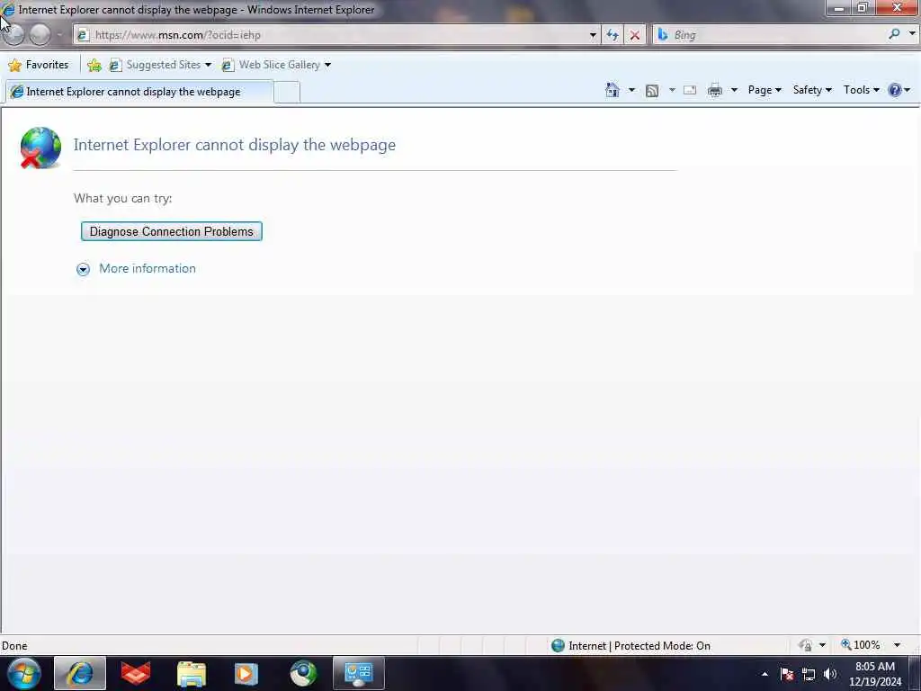Screen dimensions: 921x691
Task: Open the Page menu
Action: tap(765, 90)
